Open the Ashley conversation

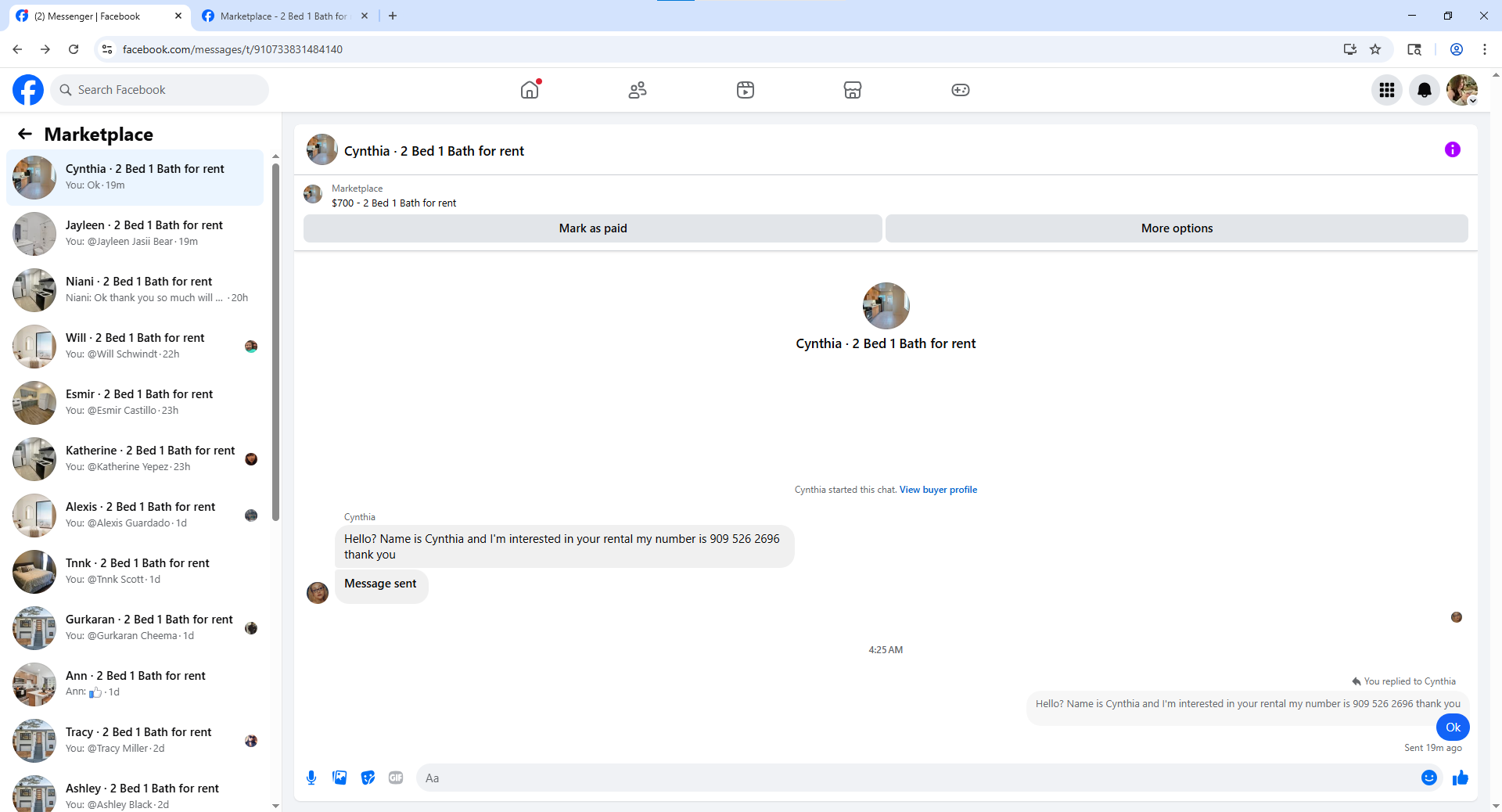135,790
